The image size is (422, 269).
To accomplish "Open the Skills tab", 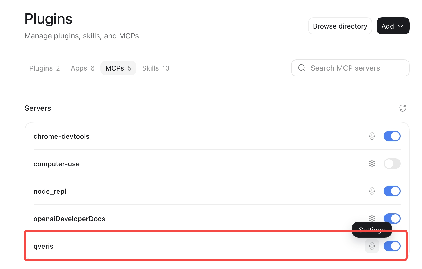I will tap(156, 68).
